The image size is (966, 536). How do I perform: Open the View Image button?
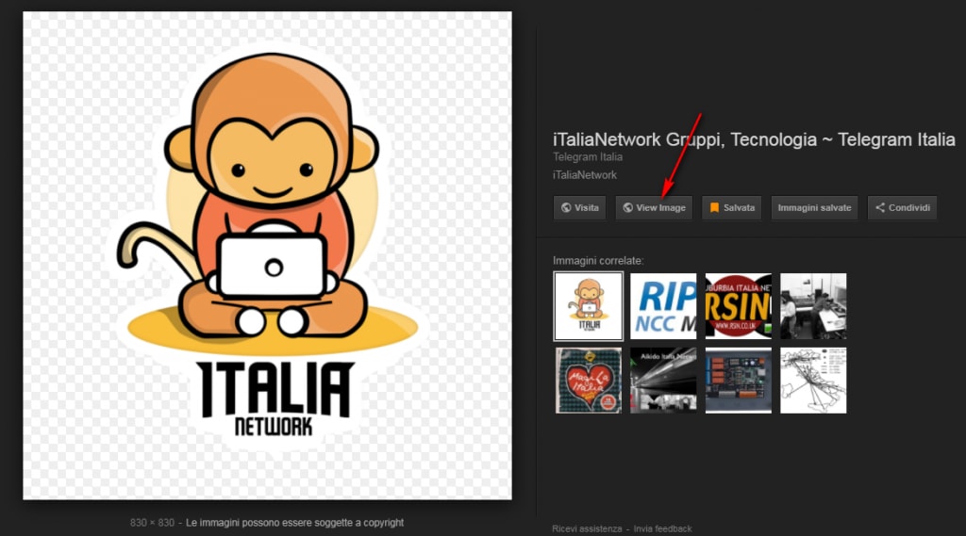pos(654,208)
